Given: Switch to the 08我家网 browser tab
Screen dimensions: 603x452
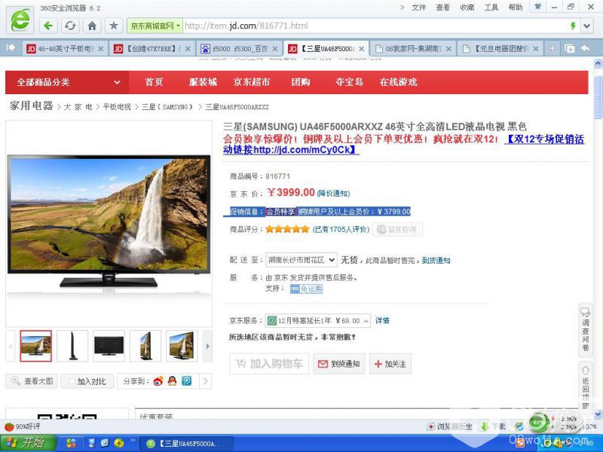Looking at the screenshot, I should point(414,48).
